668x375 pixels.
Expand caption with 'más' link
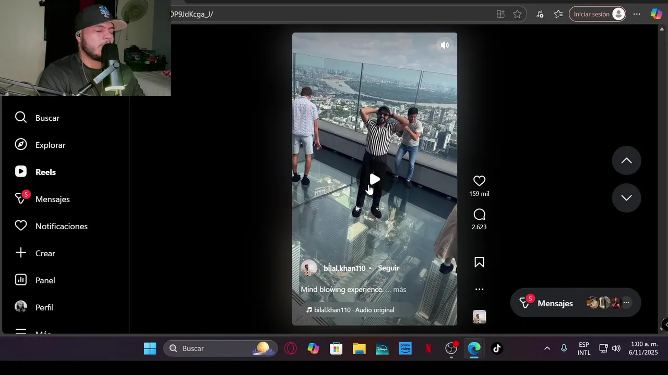pos(399,290)
